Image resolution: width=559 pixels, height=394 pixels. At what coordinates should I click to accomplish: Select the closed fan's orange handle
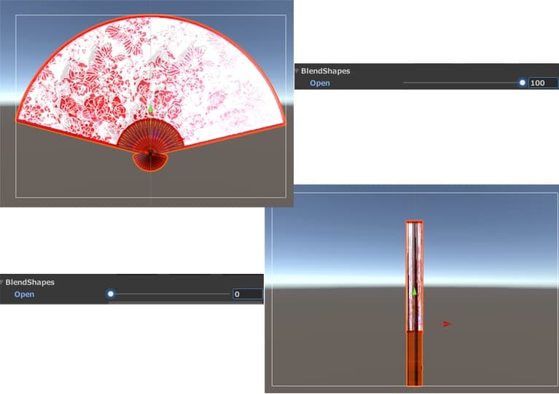414,358
